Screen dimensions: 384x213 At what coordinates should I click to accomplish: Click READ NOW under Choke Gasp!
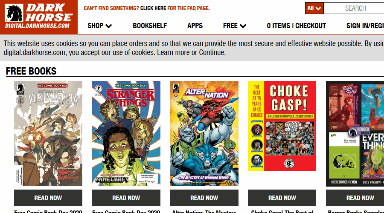pyautogui.click(x=282, y=198)
